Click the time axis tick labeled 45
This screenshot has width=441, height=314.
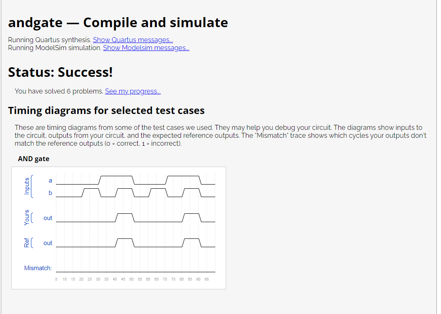(123, 279)
